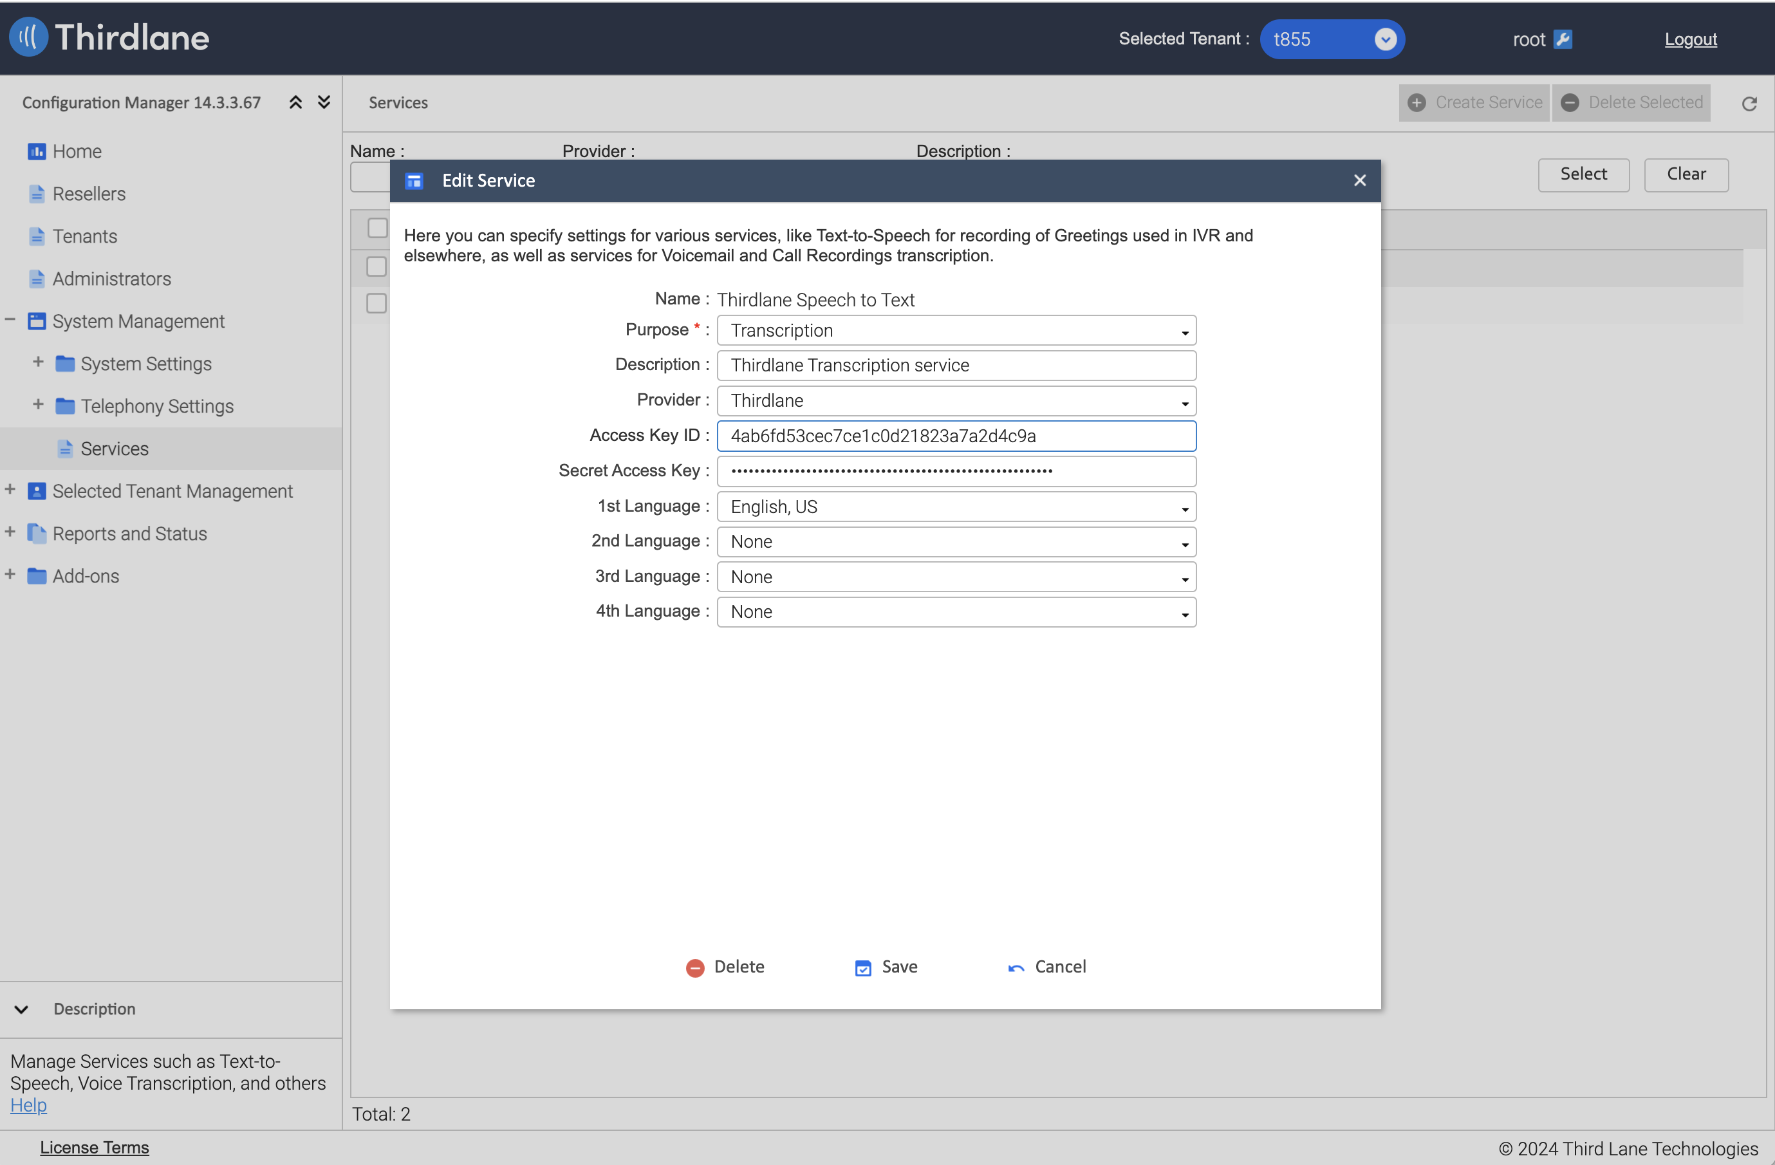Collapse the System Management tree node
This screenshot has width=1775, height=1165.
click(x=10, y=321)
